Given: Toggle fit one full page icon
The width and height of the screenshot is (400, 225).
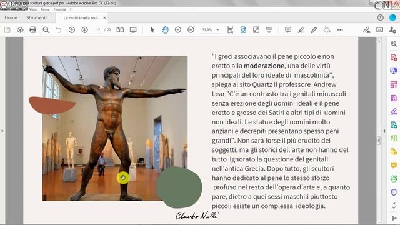Looking at the screenshot, I should point(243,30).
